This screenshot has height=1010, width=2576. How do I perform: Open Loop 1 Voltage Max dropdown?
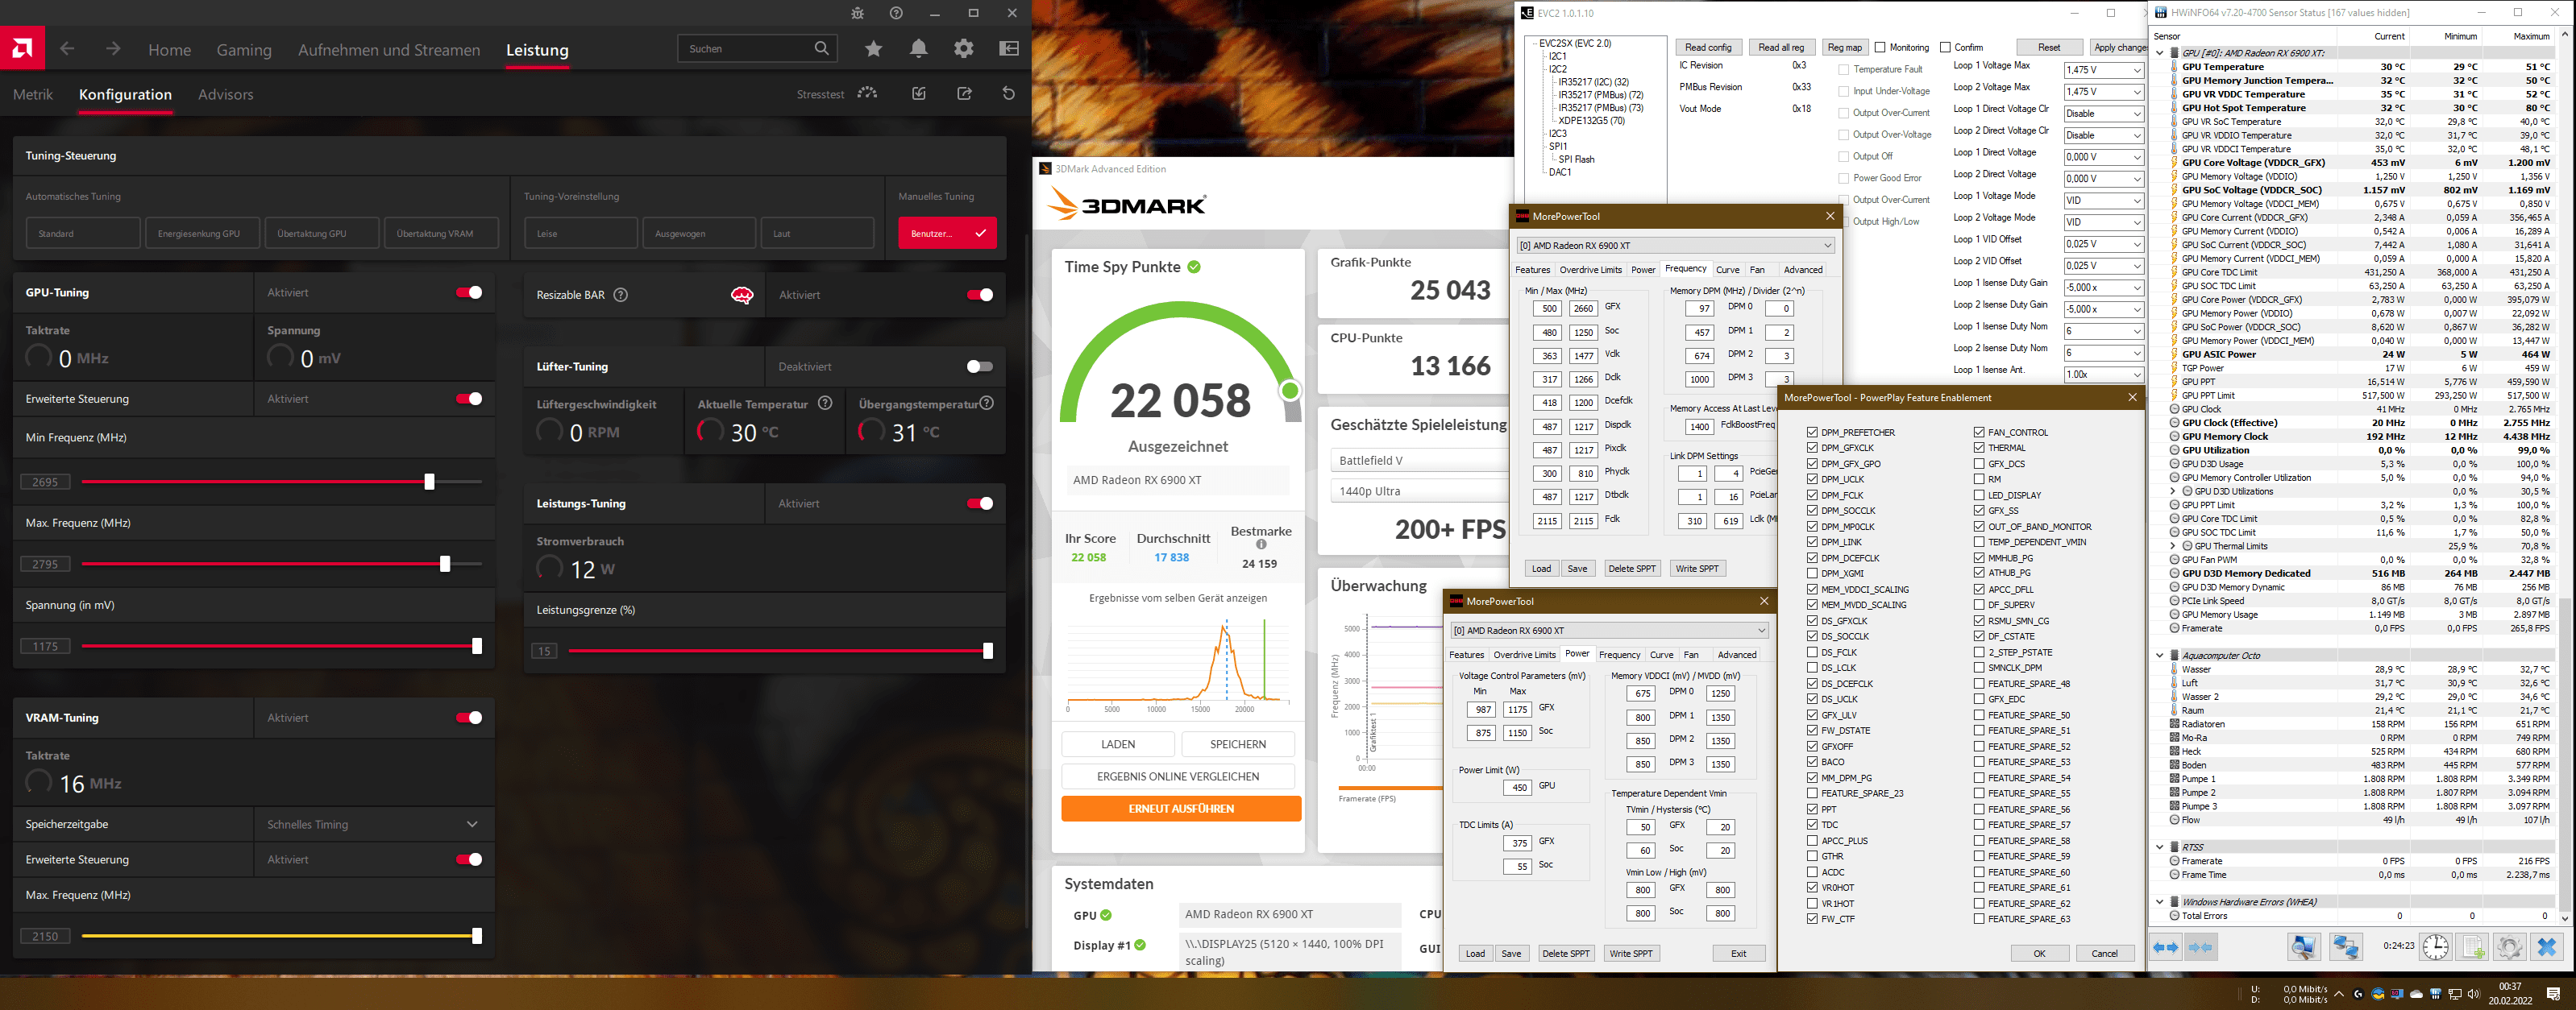pyautogui.click(x=2103, y=70)
